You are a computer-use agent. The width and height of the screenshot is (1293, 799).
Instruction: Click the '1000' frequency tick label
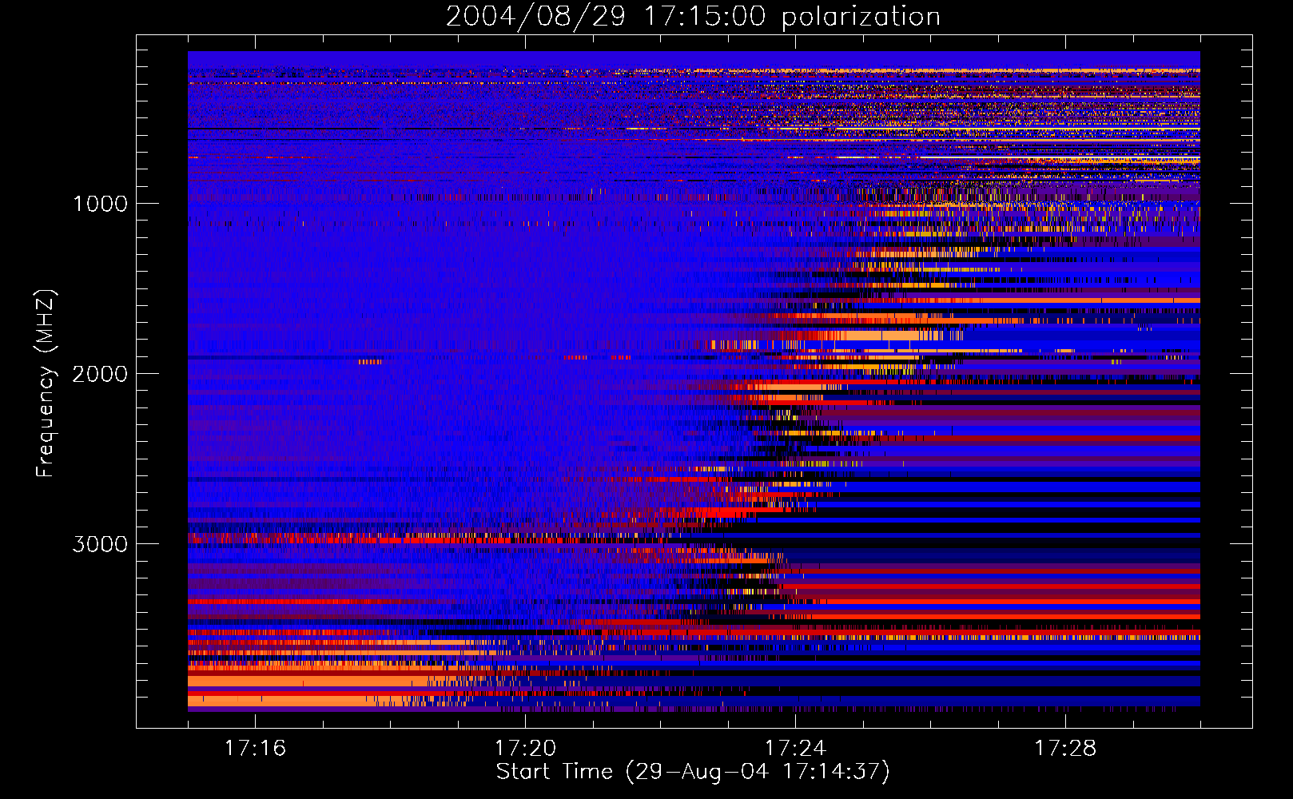(100, 204)
